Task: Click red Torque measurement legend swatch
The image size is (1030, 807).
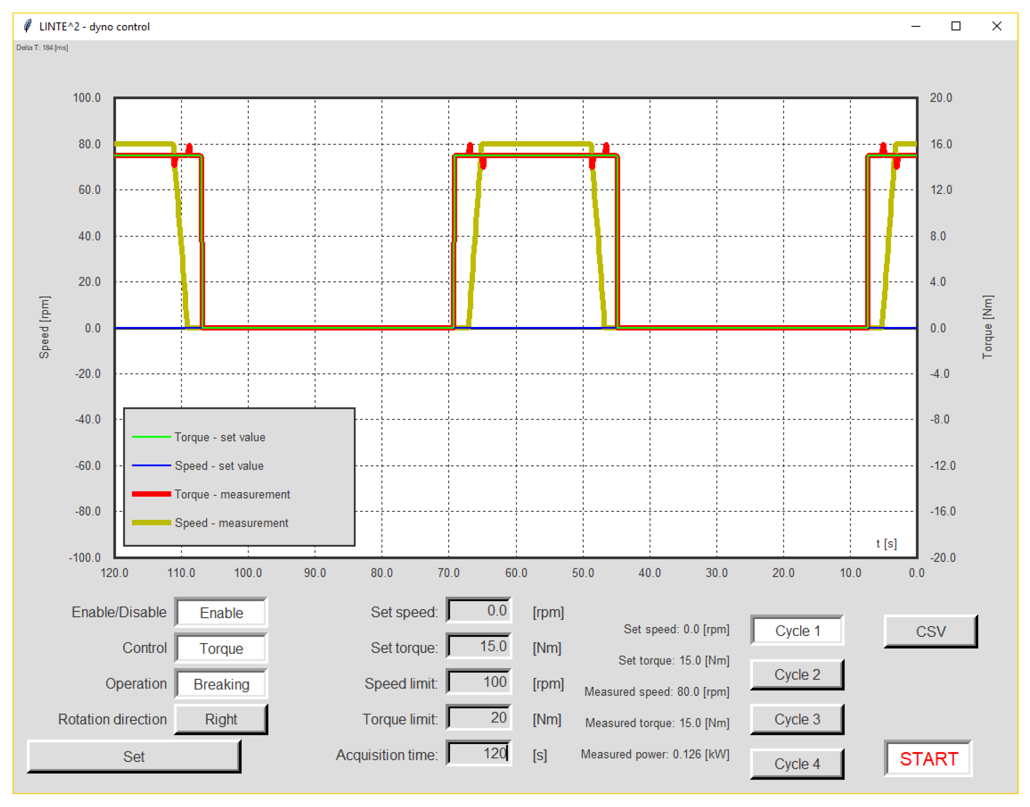Action: pos(151,494)
